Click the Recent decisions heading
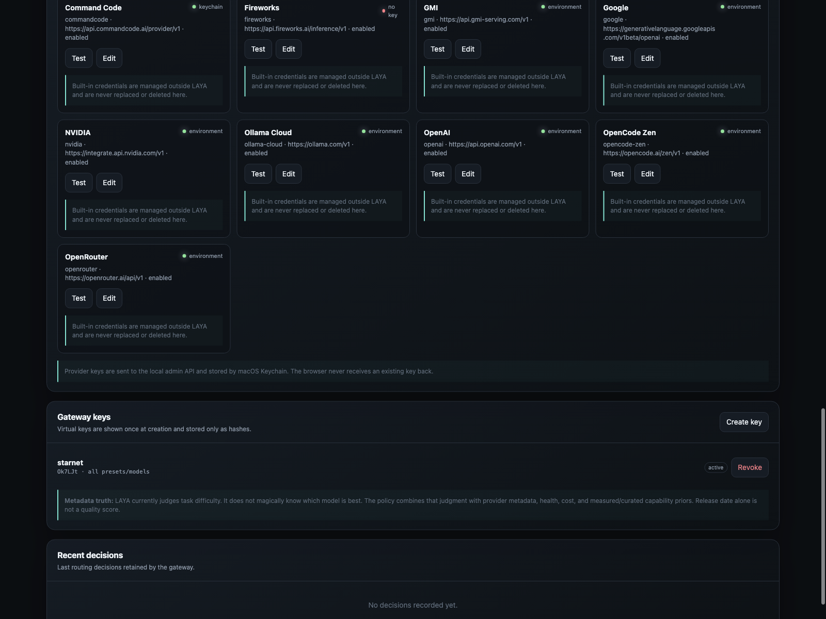Viewport: 826px width, 619px height. pos(90,555)
